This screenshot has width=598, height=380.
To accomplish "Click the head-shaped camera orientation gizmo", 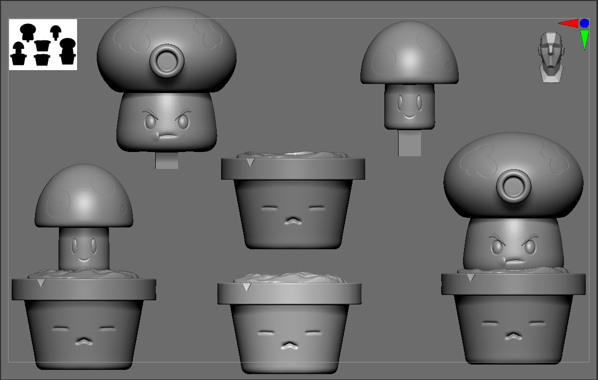I will [551, 57].
